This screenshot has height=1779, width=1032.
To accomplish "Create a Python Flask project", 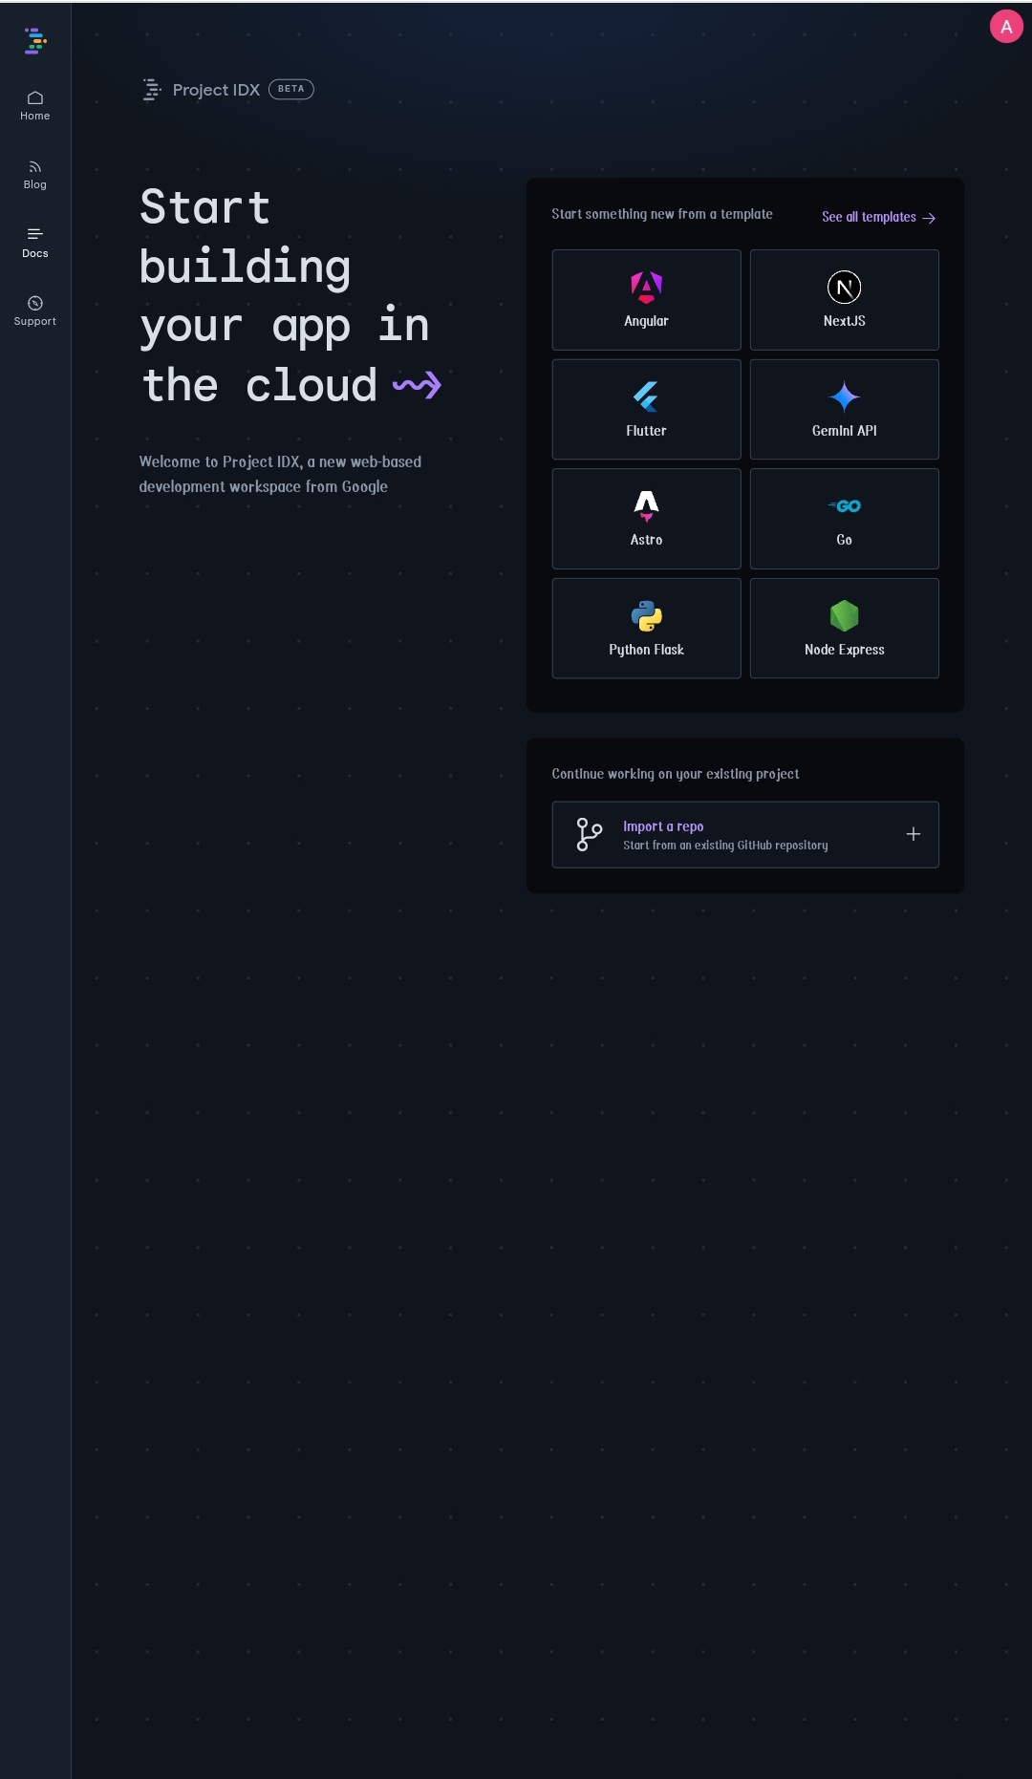I will point(646,629).
